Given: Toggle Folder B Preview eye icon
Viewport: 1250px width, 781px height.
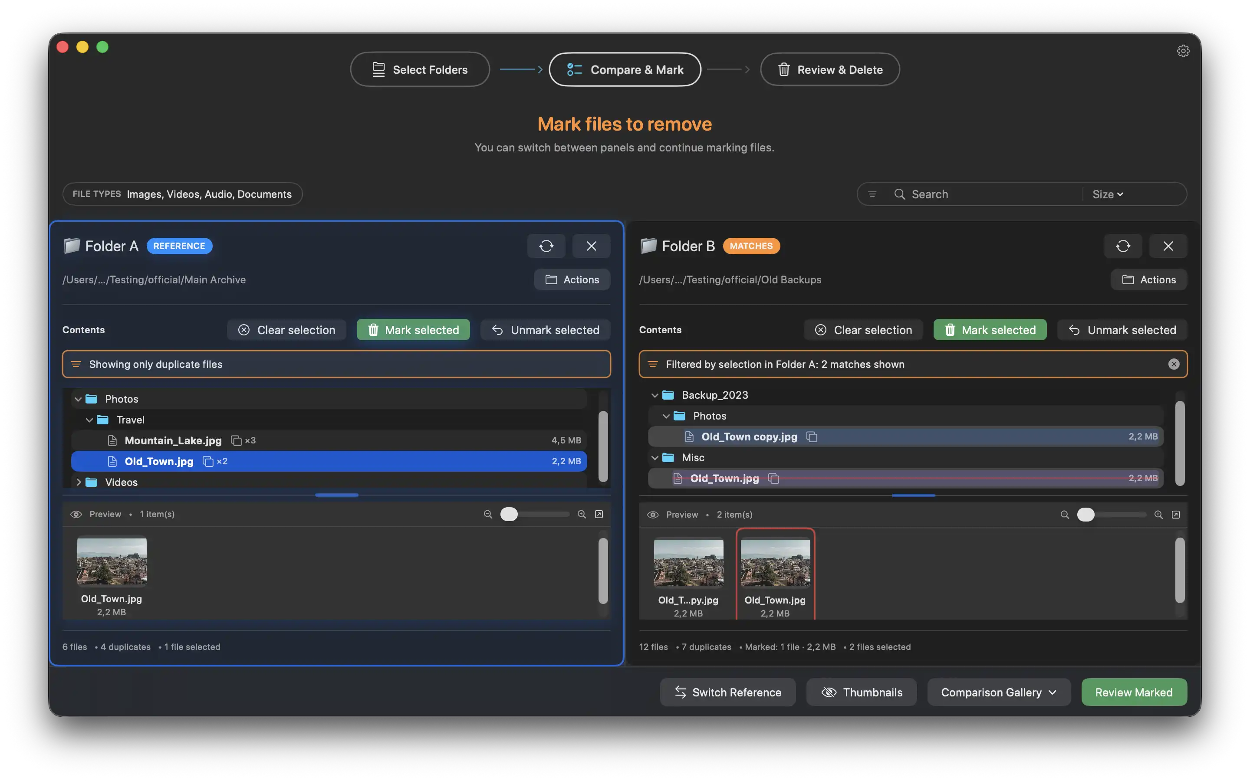Looking at the screenshot, I should (x=652, y=515).
